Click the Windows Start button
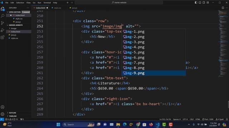Viewport: 229px width, 128px height. [58, 124]
